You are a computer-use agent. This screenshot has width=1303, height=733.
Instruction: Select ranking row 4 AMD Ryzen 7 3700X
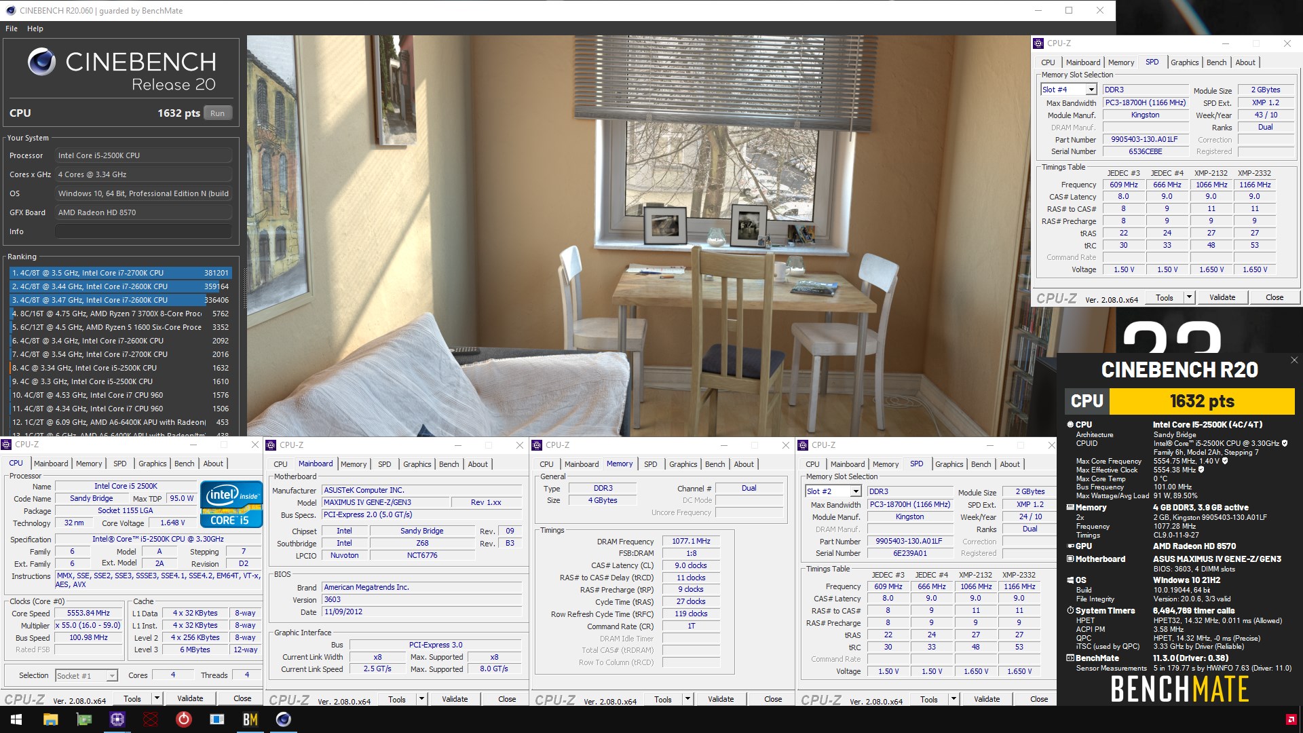tap(121, 314)
